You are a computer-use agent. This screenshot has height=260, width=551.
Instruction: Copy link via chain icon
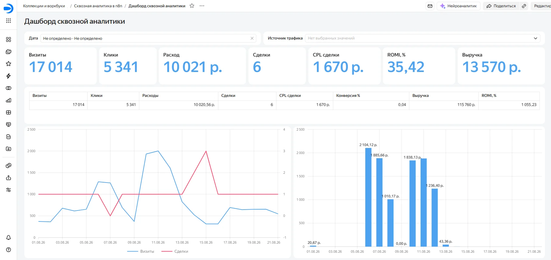click(x=524, y=6)
